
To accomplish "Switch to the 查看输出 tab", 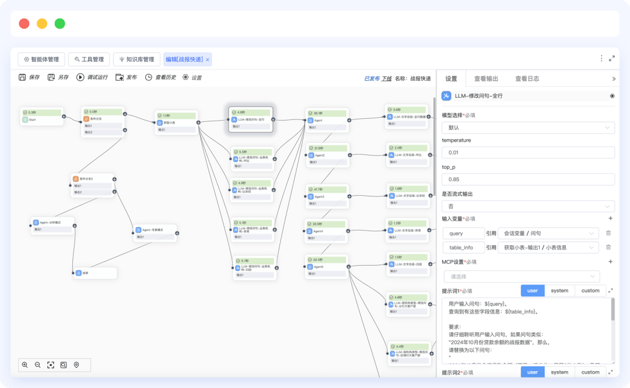I will (x=486, y=79).
